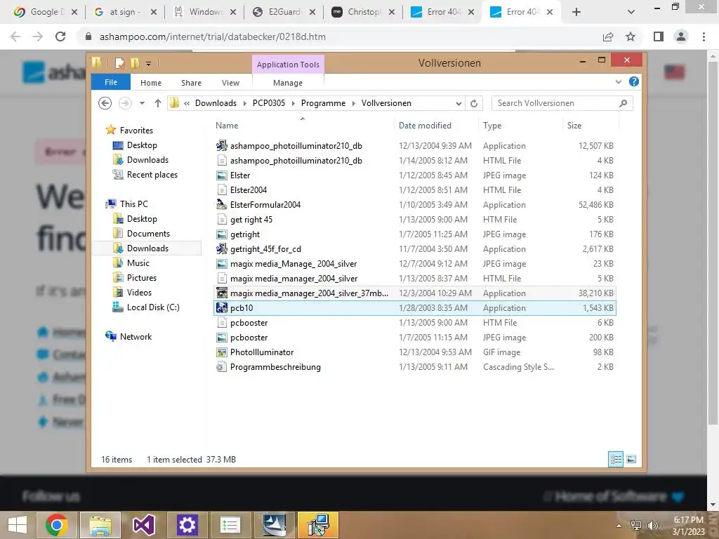Go back in Explorer navigation
Screen dimensions: 719x539
pyautogui.click(x=105, y=103)
